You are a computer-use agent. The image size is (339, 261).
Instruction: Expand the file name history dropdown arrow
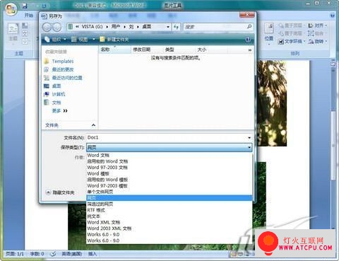pos(249,138)
